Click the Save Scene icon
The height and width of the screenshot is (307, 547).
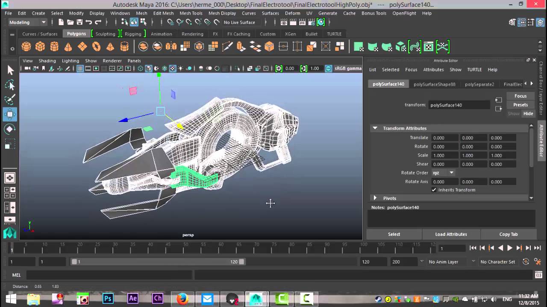coord(79,22)
